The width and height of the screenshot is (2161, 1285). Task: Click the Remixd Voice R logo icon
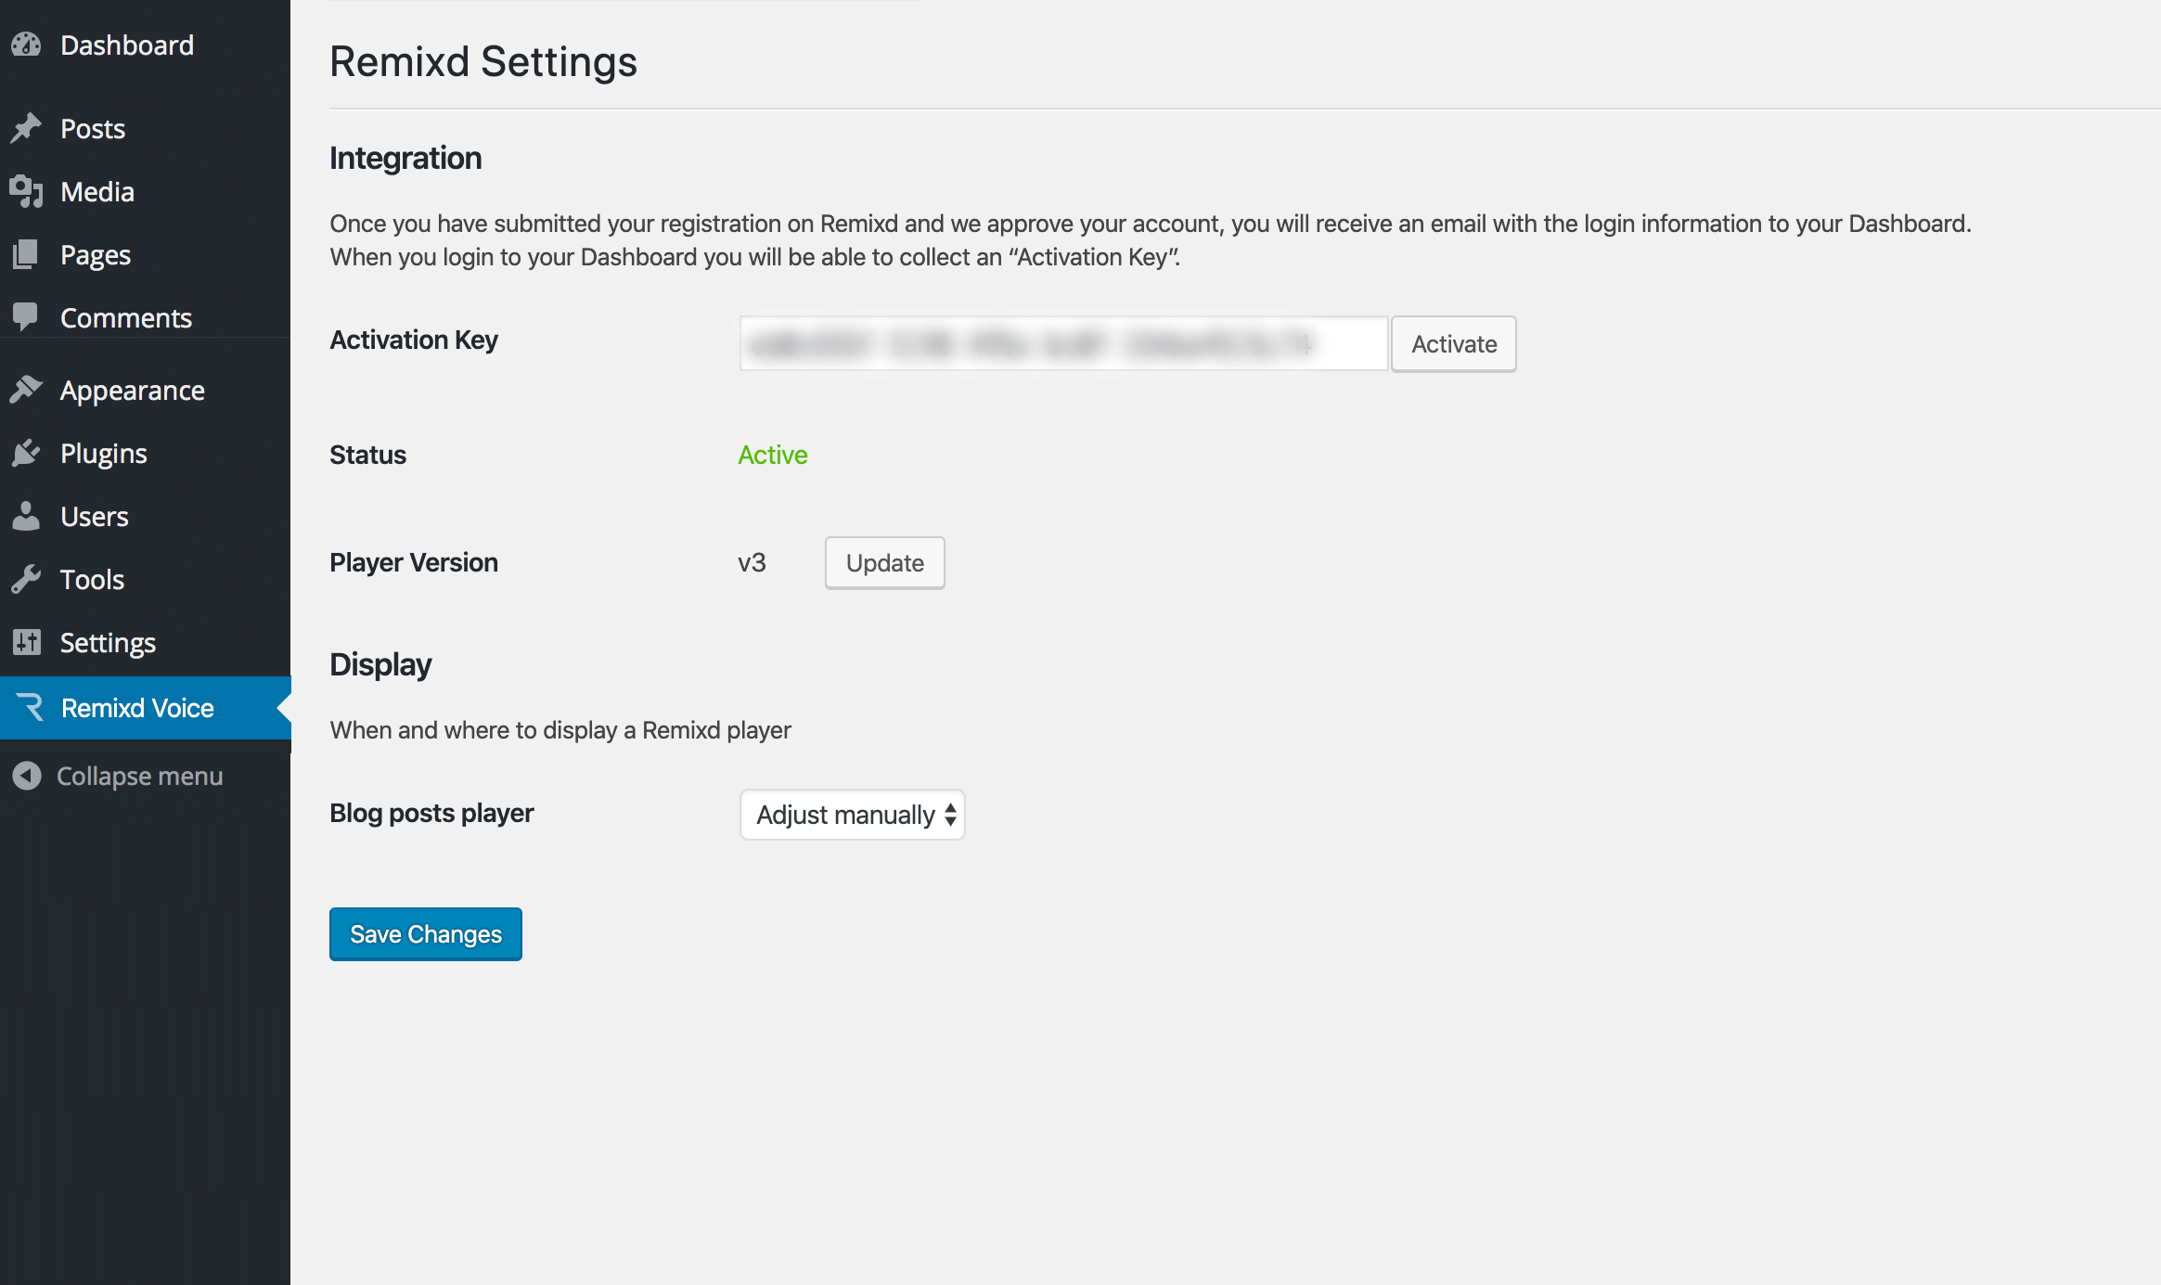(30, 707)
